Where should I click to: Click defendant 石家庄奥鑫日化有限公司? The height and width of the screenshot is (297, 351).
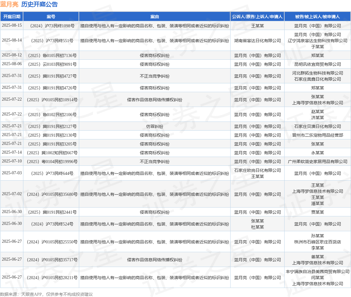click(317, 79)
